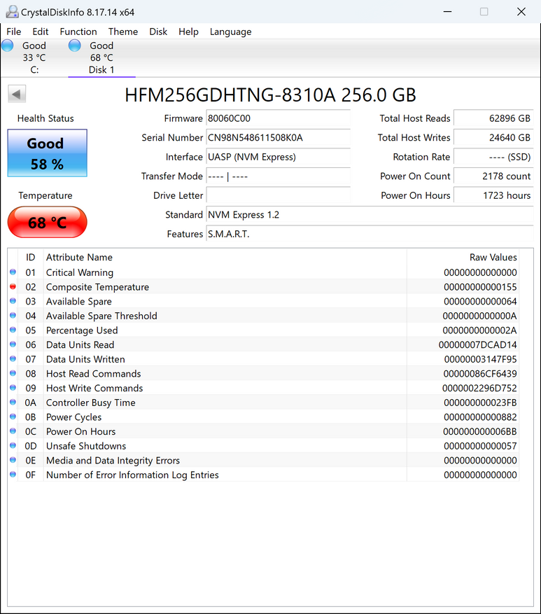Expand the Disk menu
The height and width of the screenshot is (614, 541).
point(158,32)
